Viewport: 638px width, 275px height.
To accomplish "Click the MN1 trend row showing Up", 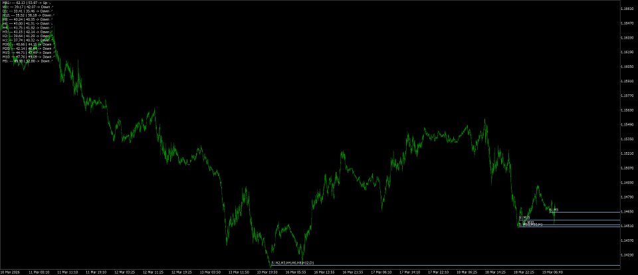I will click(x=28, y=3).
